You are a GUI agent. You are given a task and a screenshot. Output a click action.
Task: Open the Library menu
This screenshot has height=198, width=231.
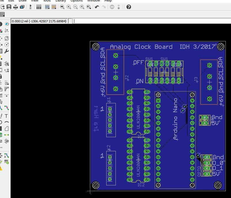tap(60, 1)
